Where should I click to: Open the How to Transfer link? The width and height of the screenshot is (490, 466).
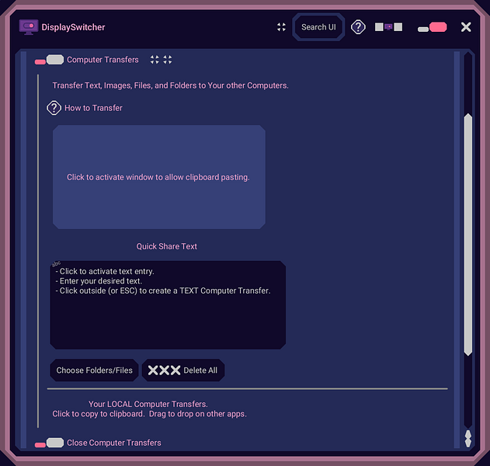(x=93, y=108)
